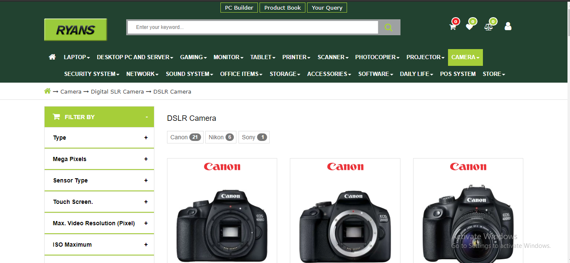Filter by Canon brand
This screenshot has height=263, width=570.
(185, 137)
